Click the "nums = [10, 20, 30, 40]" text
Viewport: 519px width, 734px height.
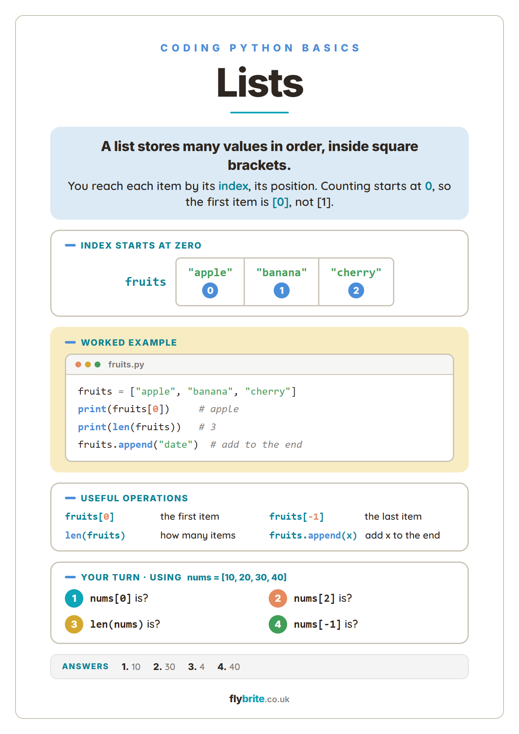[237, 577]
